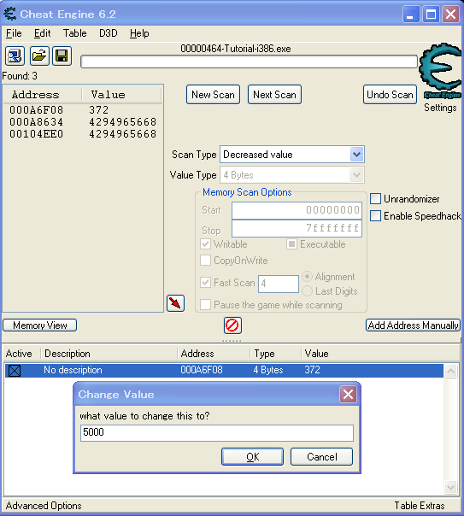Image resolution: width=464 pixels, height=516 pixels.
Task: Click the Address column header in results
Action: 43,95
